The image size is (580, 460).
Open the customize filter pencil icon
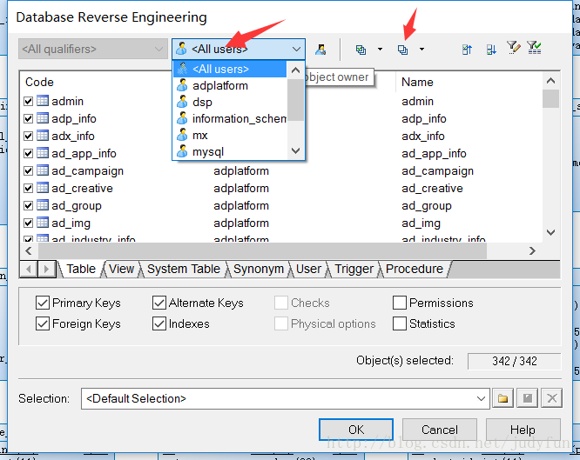pos(514,48)
